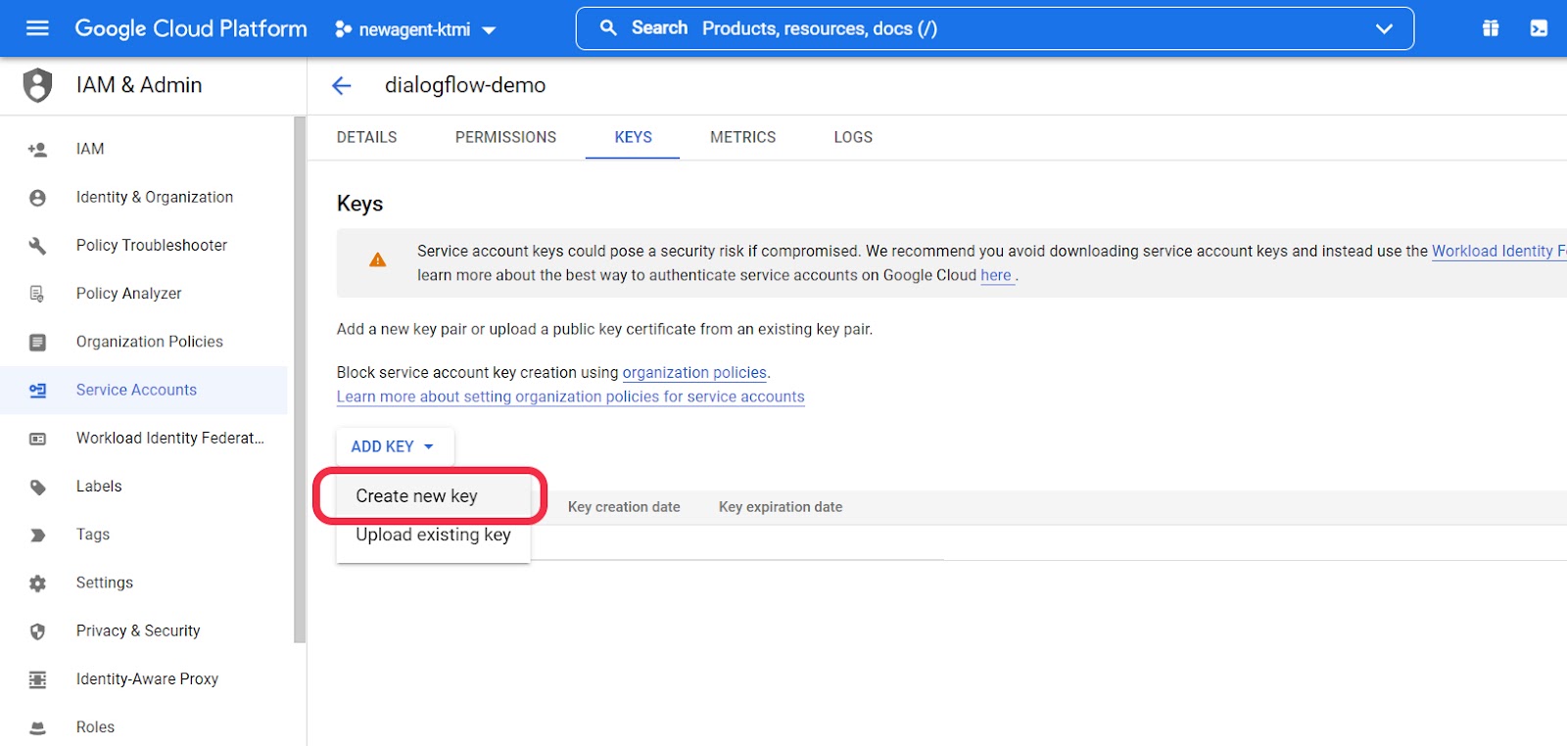
Task: Switch to the PERMISSIONS tab
Action: pyautogui.click(x=505, y=137)
